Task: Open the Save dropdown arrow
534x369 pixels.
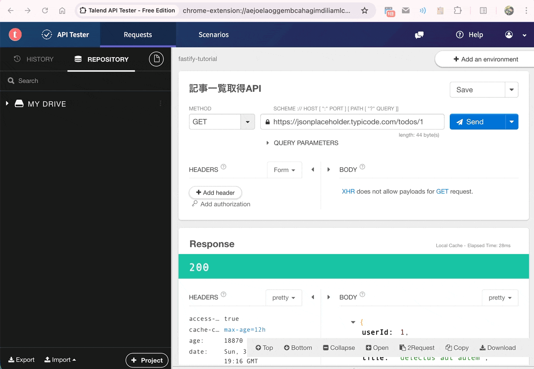Action: point(512,90)
